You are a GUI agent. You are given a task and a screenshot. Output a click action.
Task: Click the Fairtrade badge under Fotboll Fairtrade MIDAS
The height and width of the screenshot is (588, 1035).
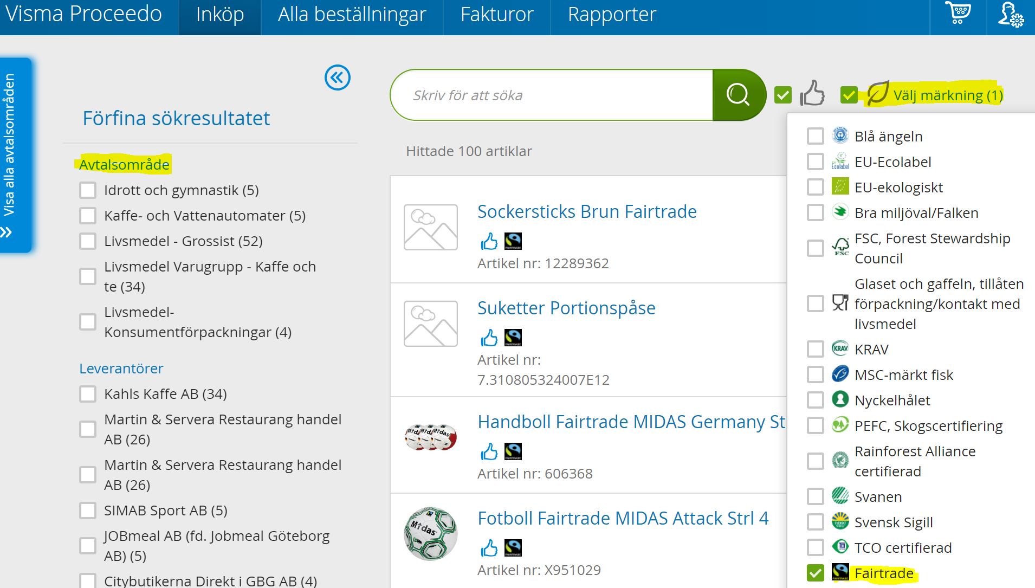[x=513, y=548]
